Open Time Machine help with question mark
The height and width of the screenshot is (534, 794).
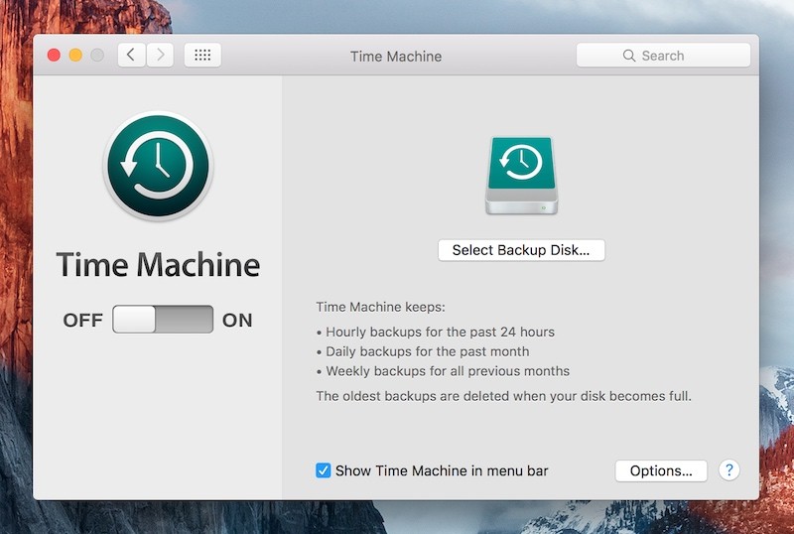[x=729, y=470]
